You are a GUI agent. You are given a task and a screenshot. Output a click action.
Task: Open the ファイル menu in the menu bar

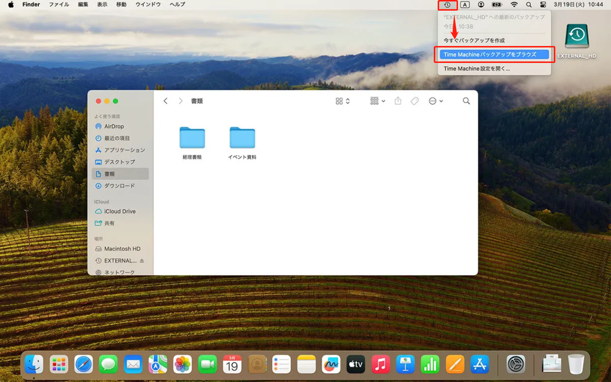click(x=59, y=4)
